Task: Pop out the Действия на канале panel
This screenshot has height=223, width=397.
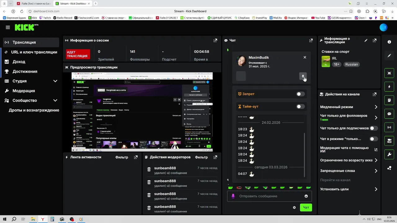Action: click(375, 94)
